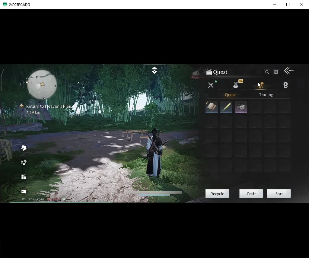Switch to the Trading sub-tab

click(266, 95)
